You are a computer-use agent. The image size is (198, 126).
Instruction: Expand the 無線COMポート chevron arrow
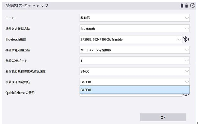(186, 61)
